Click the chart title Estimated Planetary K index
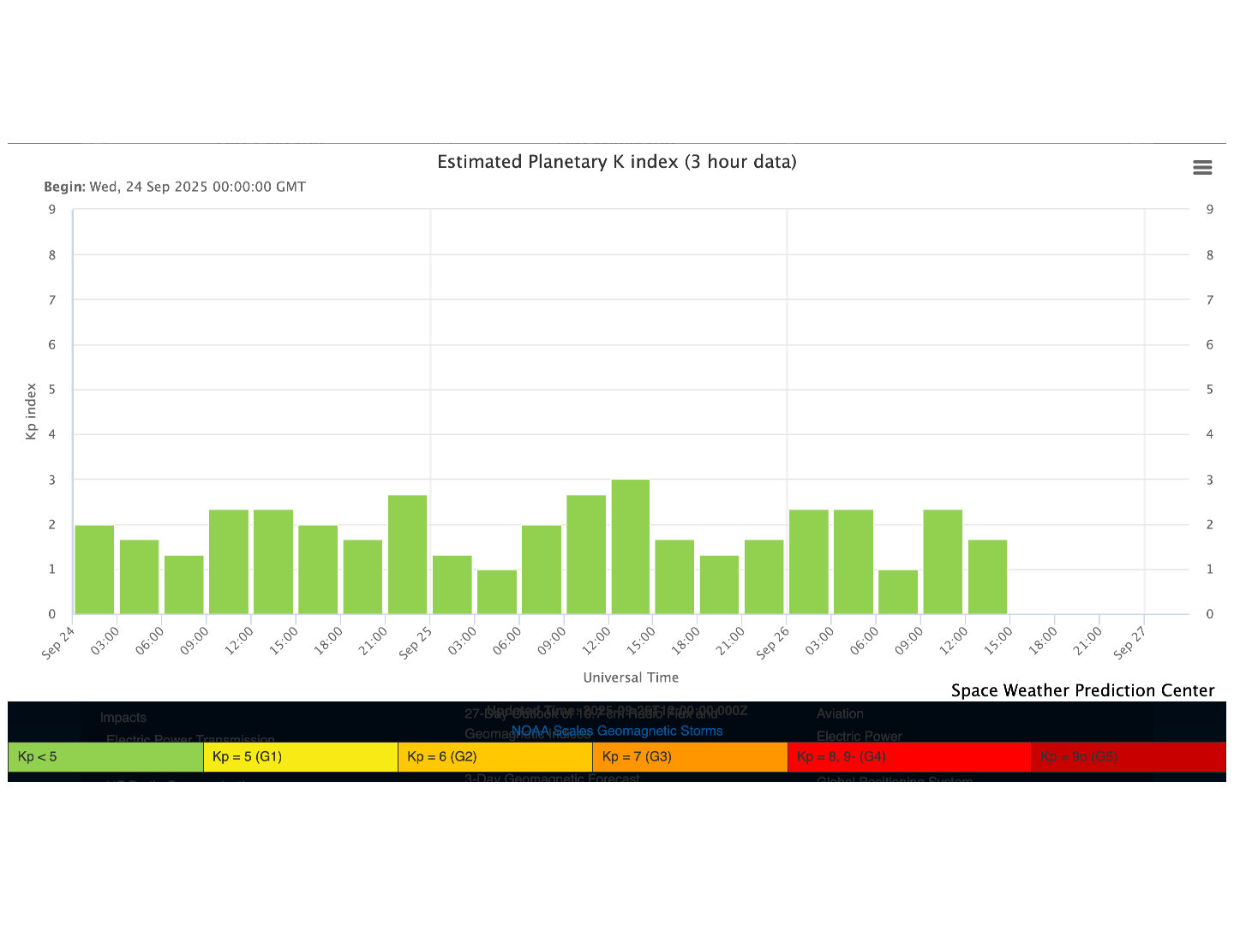Screen dimensions: 1234x925 click(616, 162)
